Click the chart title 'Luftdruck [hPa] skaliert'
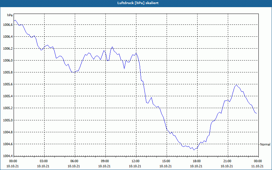 [138, 3]
